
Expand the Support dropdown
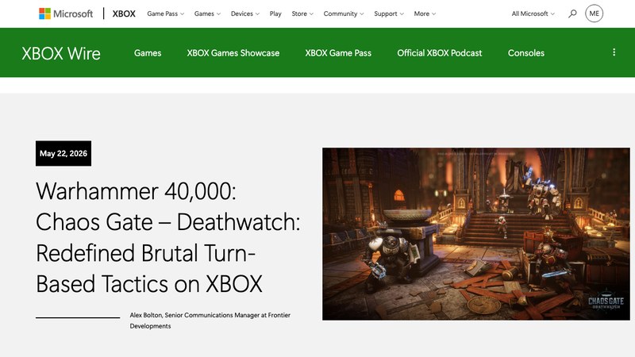point(389,13)
